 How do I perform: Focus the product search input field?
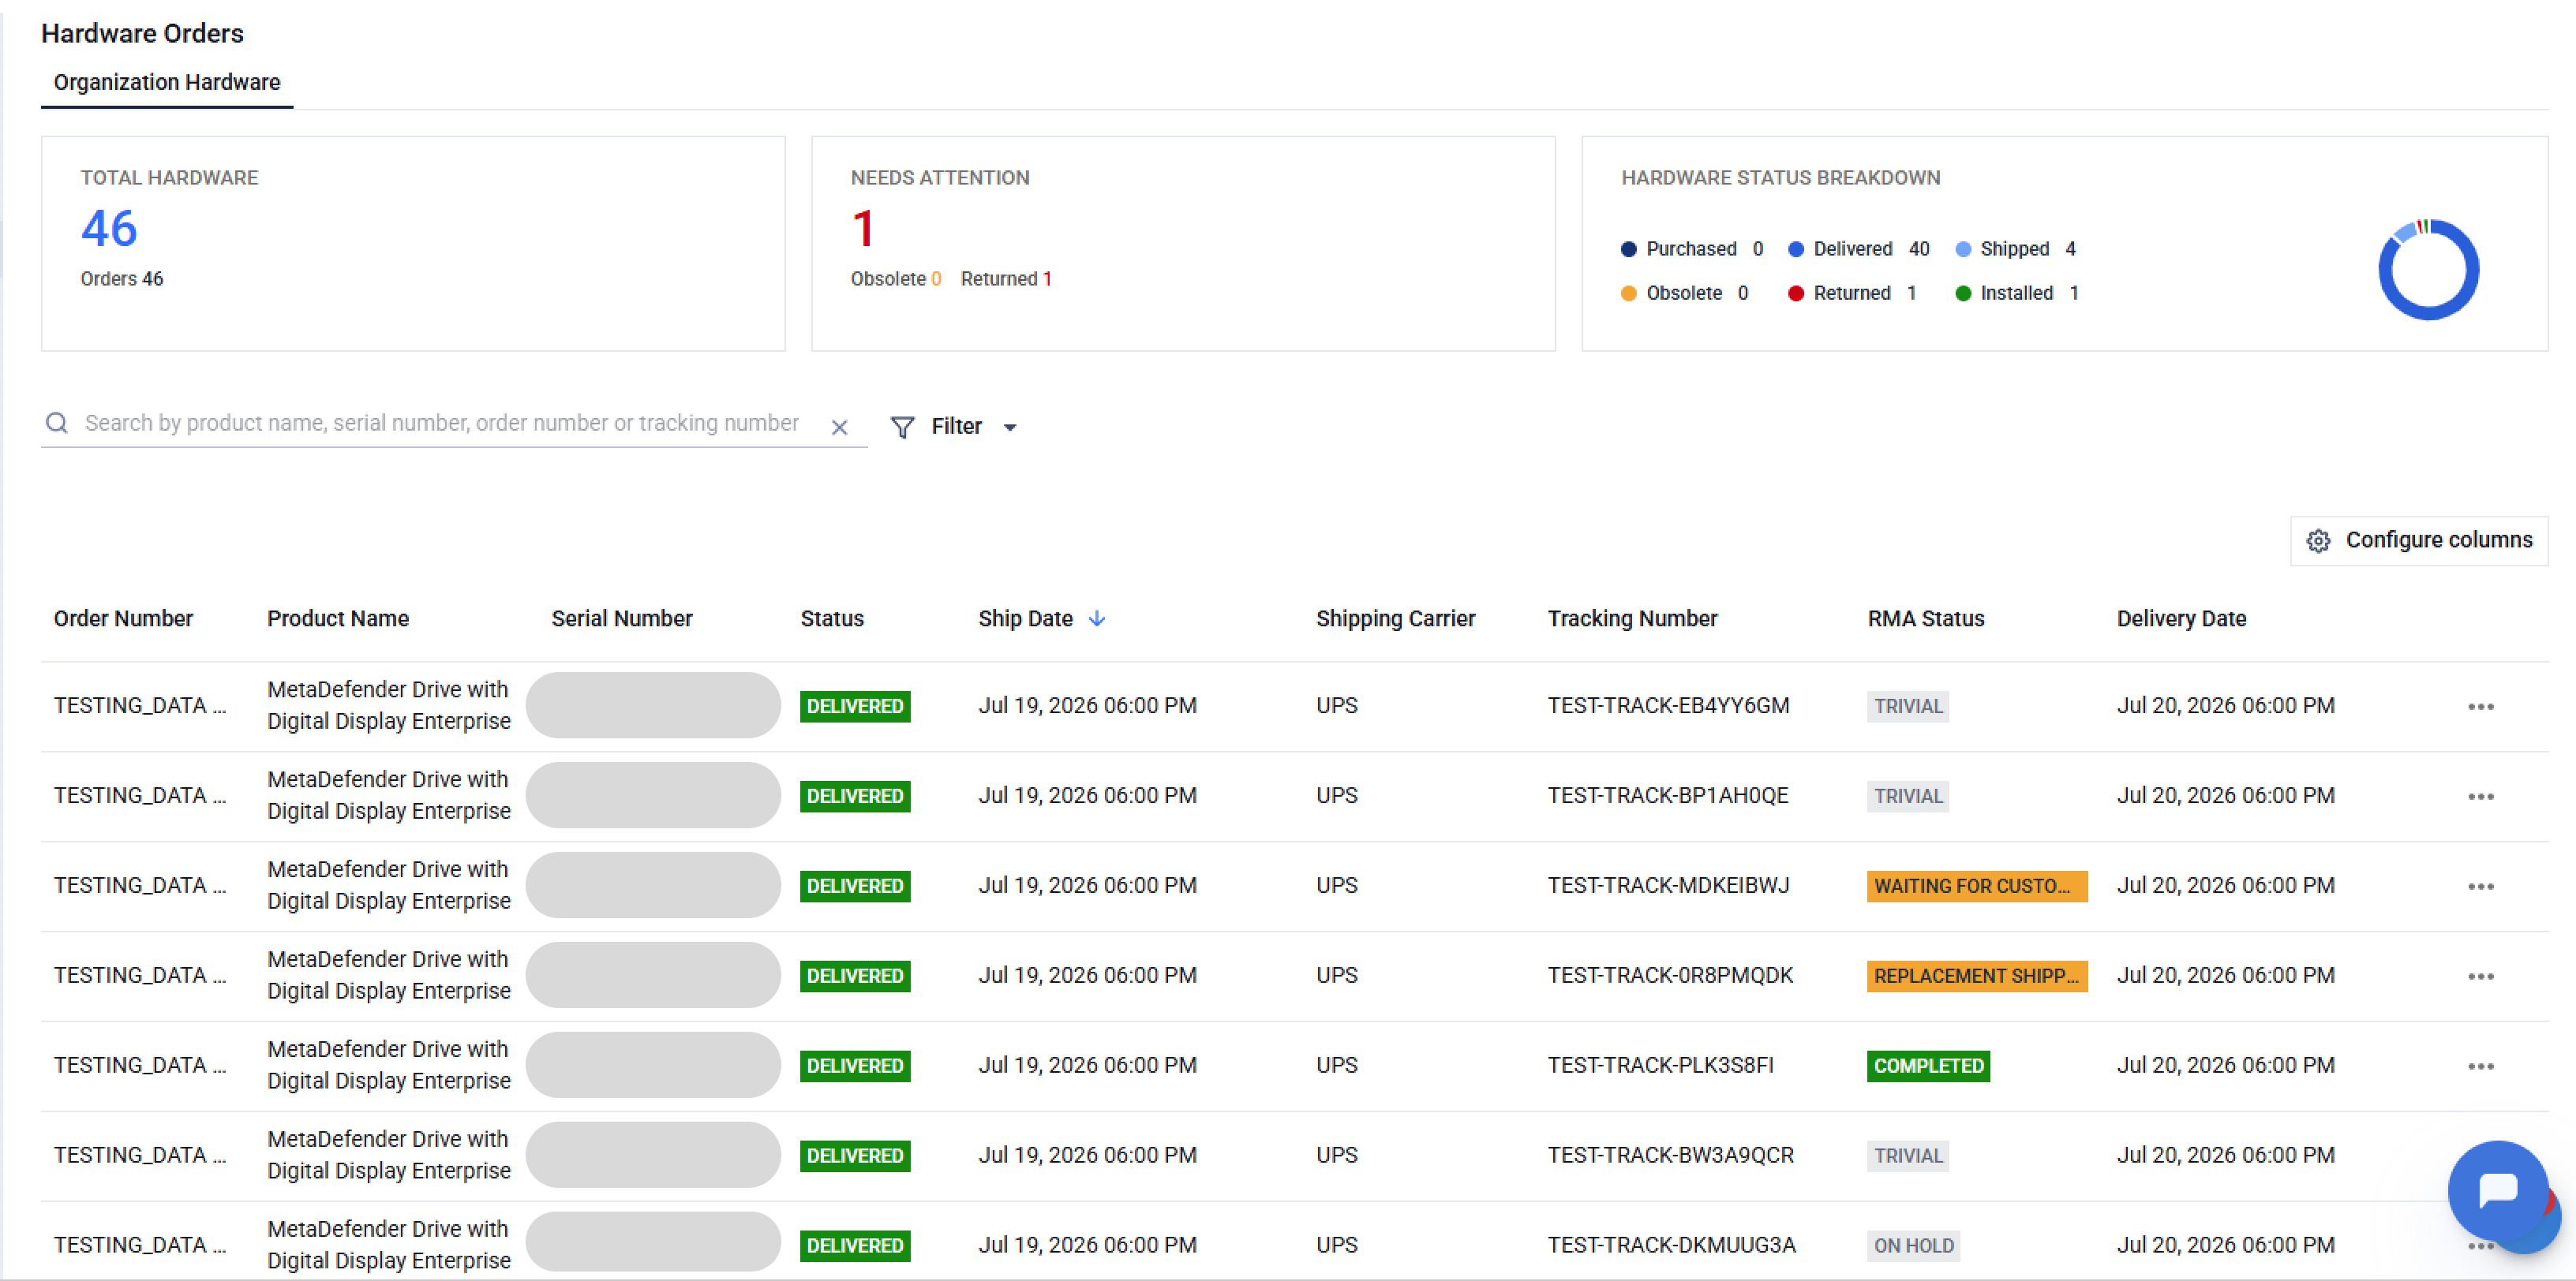coord(441,424)
